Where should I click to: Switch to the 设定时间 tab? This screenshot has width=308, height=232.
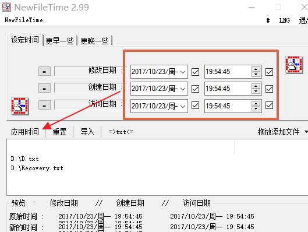(25, 40)
